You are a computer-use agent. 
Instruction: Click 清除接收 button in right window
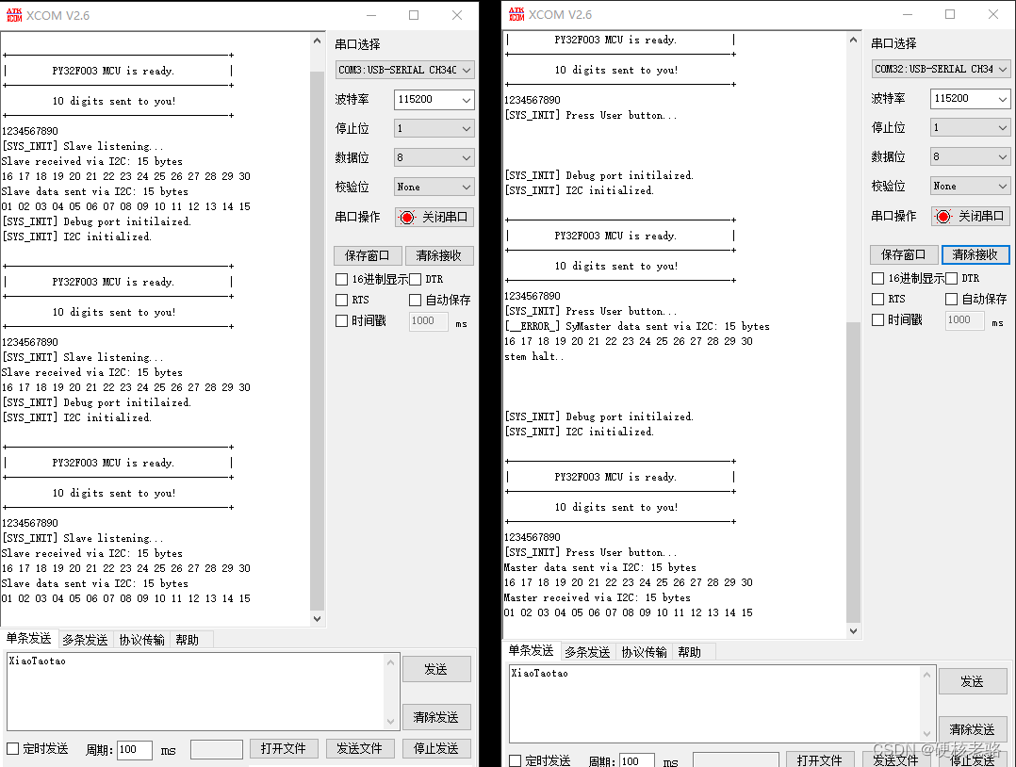[975, 254]
